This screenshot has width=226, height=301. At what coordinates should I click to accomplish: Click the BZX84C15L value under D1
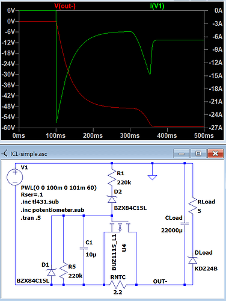tap(33, 281)
